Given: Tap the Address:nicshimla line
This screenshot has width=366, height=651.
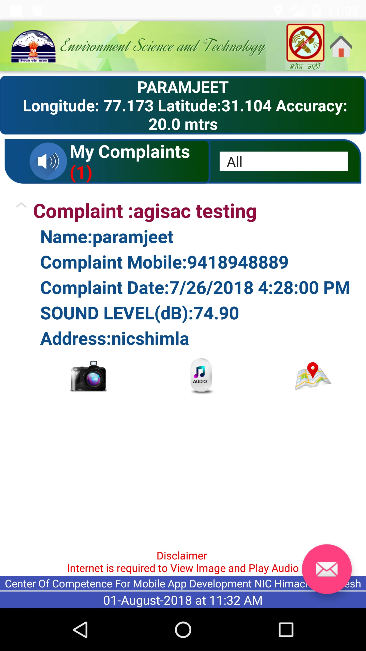Looking at the screenshot, I should coord(115,339).
